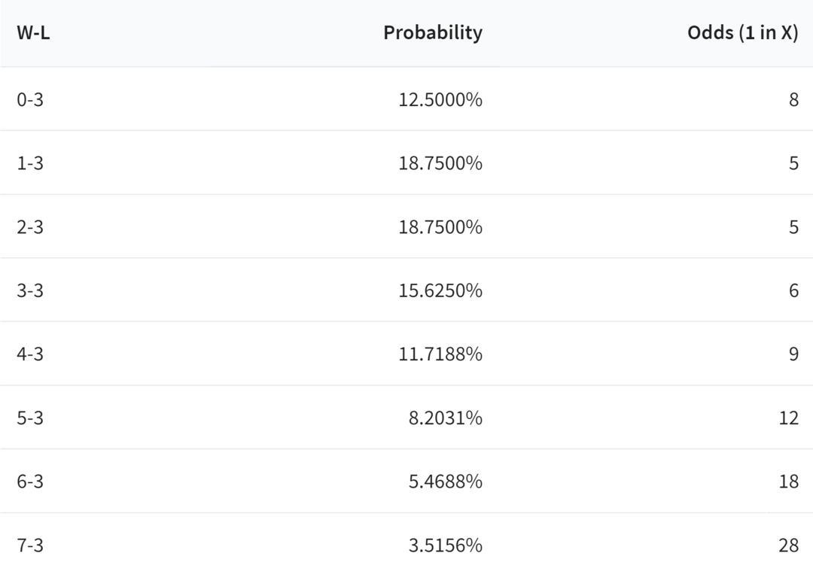Click the odds value 28

789,545
